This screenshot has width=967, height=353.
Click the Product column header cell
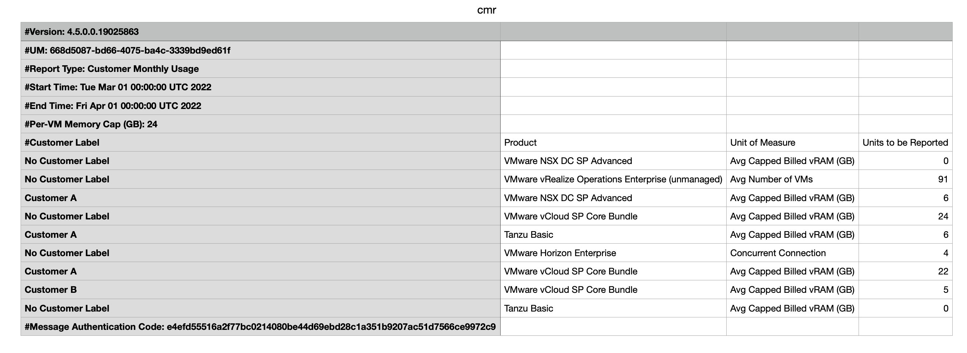click(520, 142)
